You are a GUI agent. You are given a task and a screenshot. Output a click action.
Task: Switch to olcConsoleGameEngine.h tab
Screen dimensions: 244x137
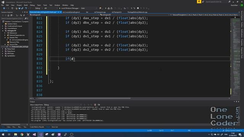tap(71, 12)
